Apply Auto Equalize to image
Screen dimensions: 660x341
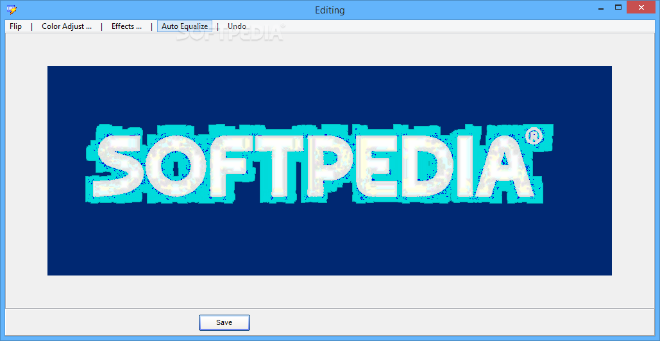point(185,26)
